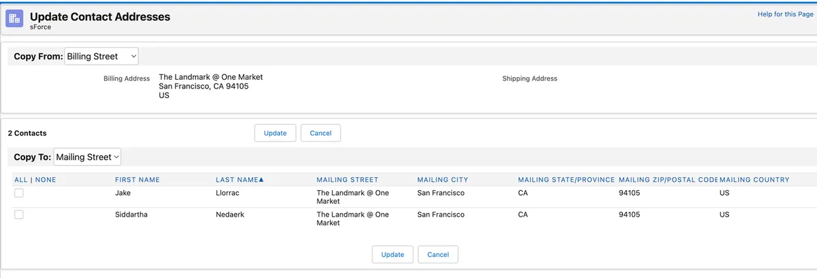Click the Update Contact Addresses page icon
The height and width of the screenshot is (278, 817).
(14, 19)
